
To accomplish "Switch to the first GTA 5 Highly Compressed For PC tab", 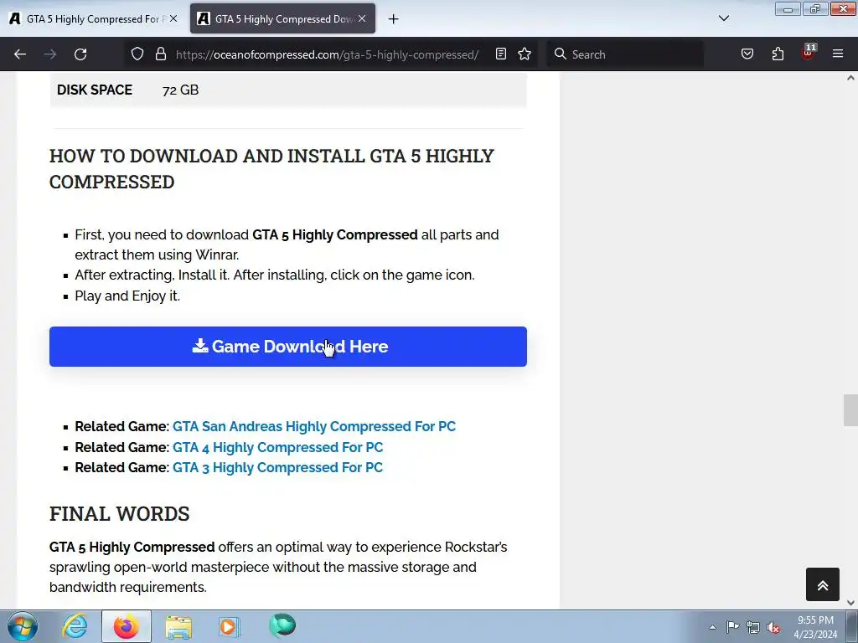I will click(93, 18).
